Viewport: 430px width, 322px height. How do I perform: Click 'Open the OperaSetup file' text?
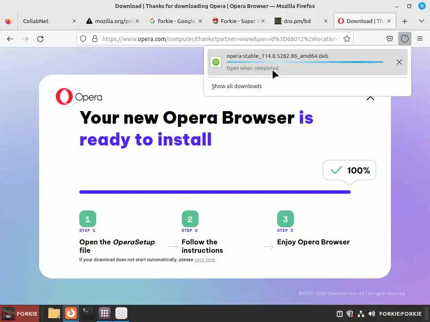tap(117, 246)
